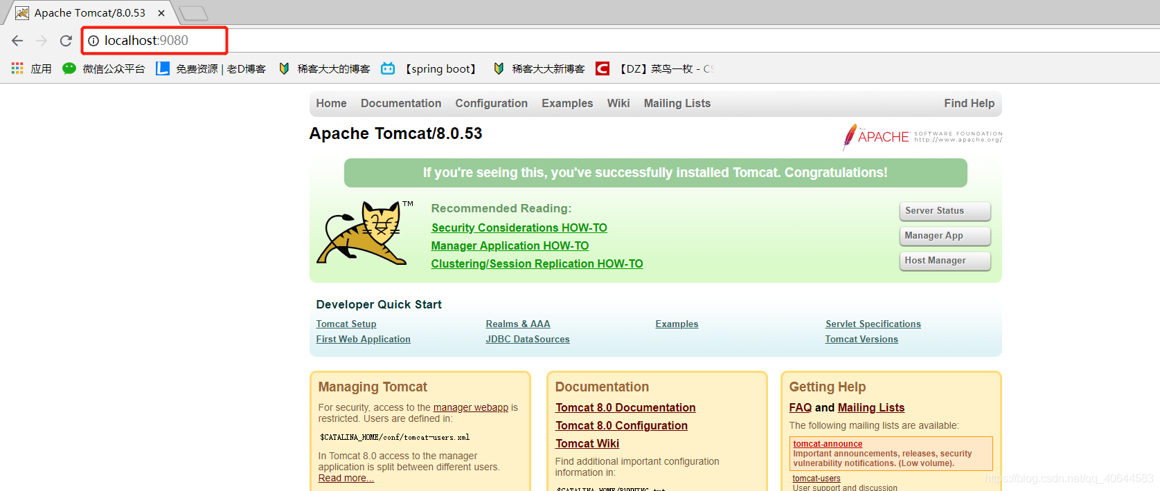1160x491 pixels.
Task: Open Documentation in the nav bar
Action: [401, 103]
